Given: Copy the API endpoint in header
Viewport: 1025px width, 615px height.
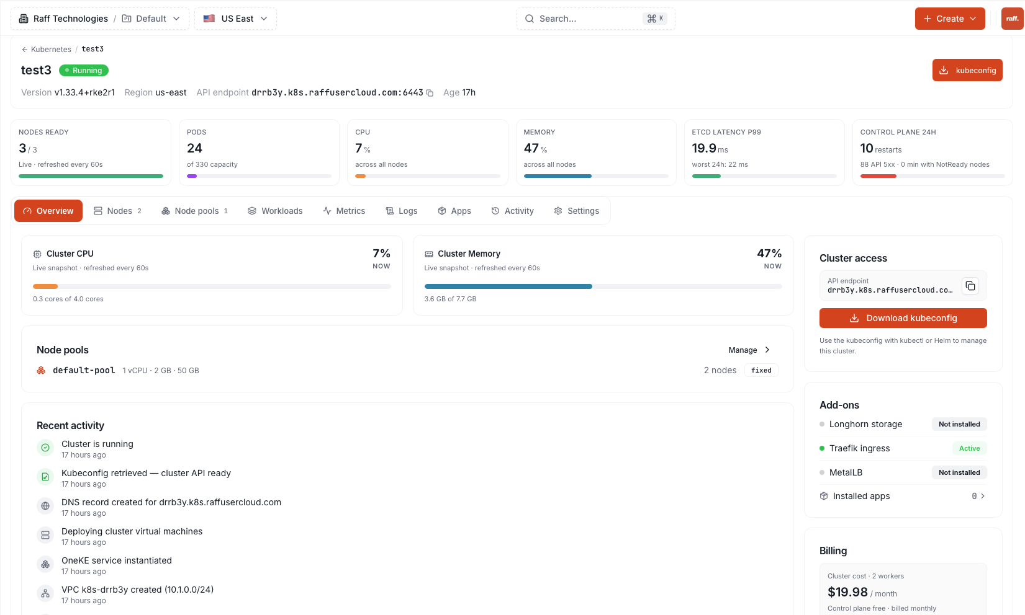Looking at the screenshot, I should [x=430, y=93].
